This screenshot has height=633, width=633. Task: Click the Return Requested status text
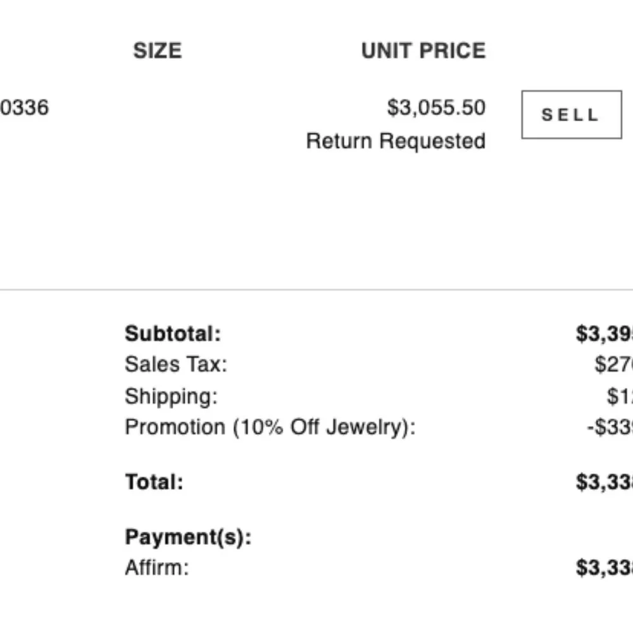pyautogui.click(x=396, y=141)
